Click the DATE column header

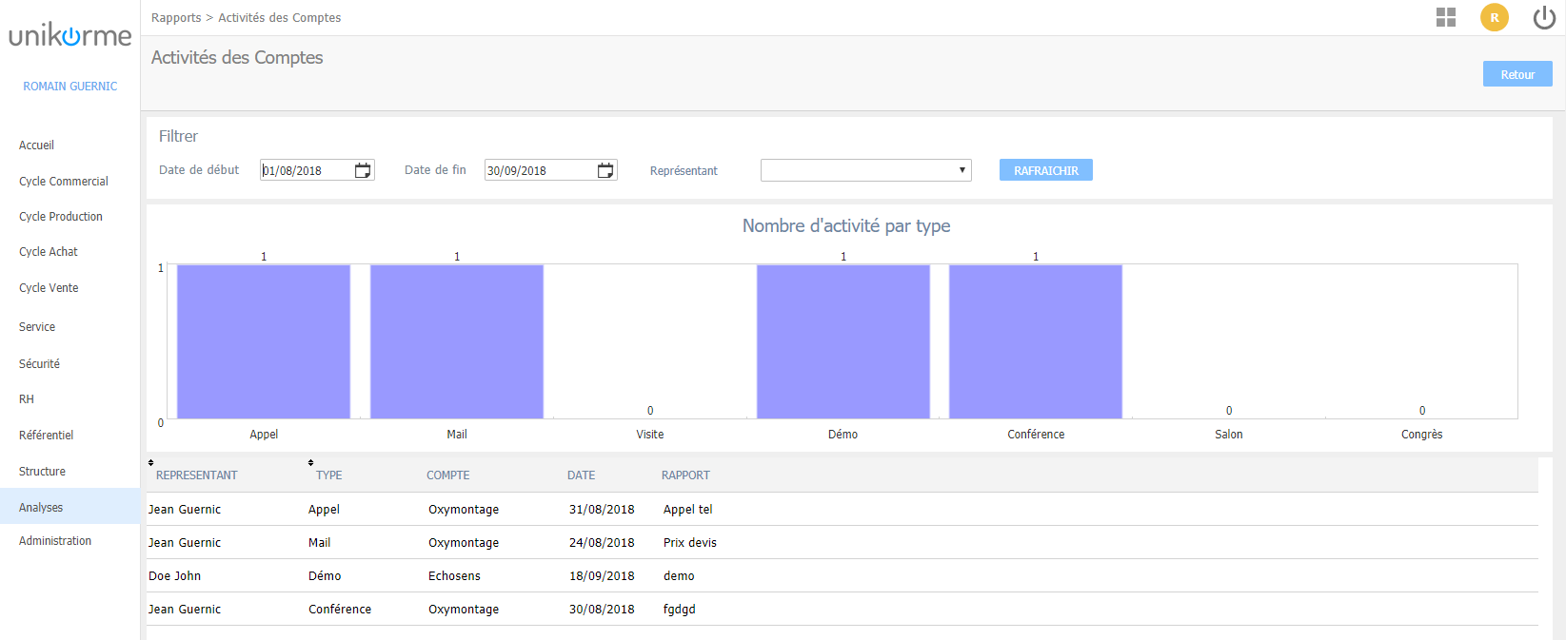582,475
